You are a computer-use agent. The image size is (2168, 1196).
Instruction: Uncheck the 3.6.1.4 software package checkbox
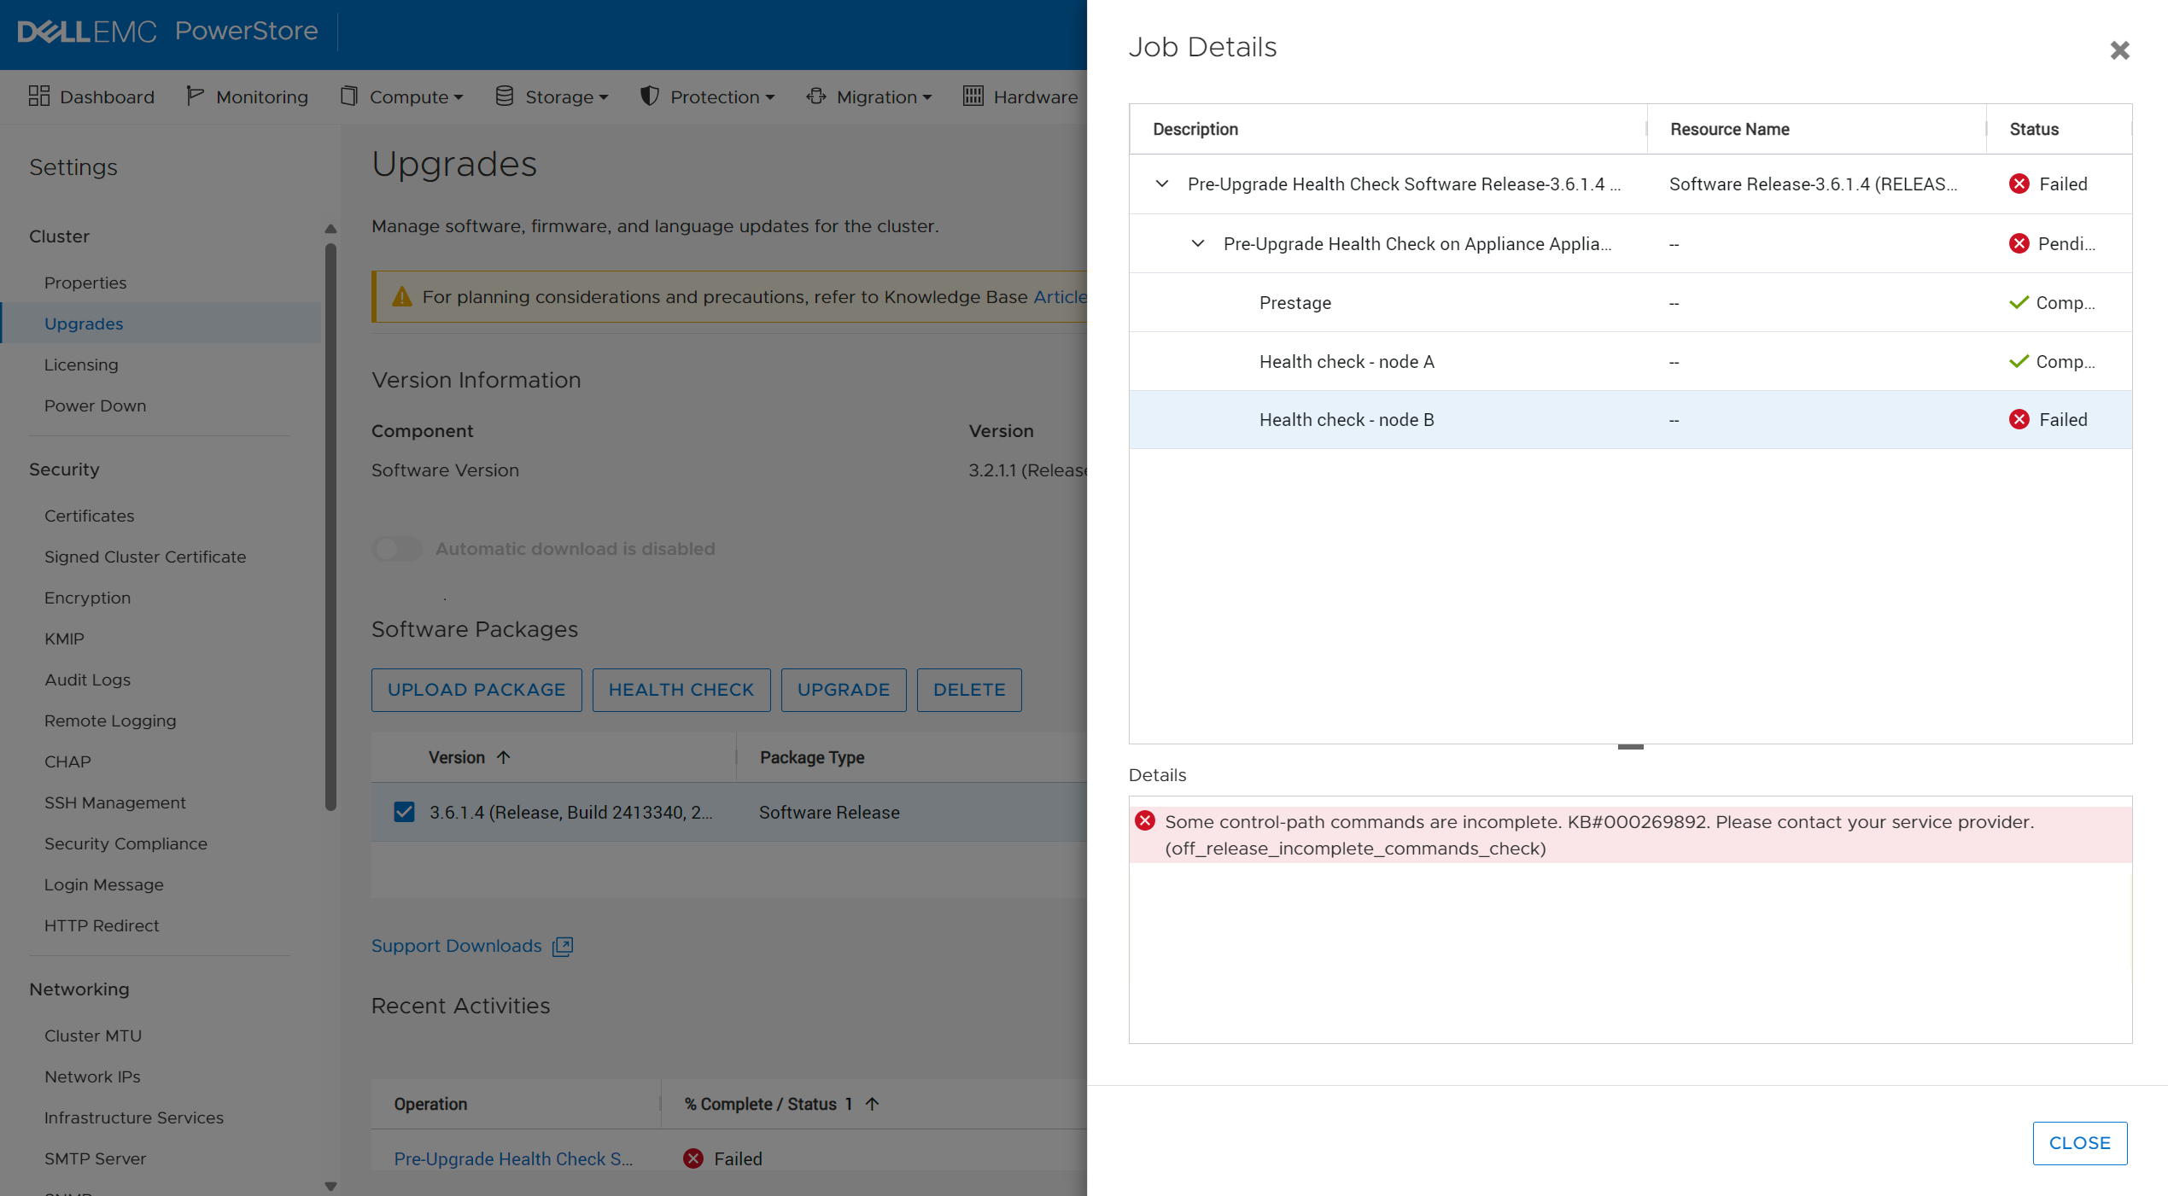pos(403,812)
